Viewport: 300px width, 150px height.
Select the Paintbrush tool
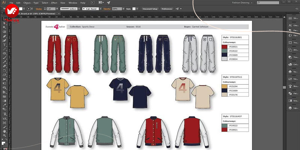(4, 58)
